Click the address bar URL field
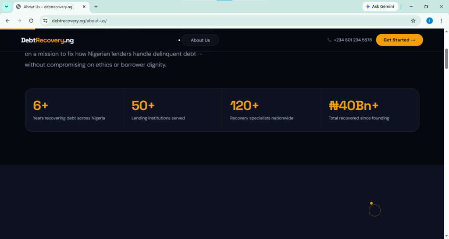The height and width of the screenshot is (239, 449). [x=229, y=21]
